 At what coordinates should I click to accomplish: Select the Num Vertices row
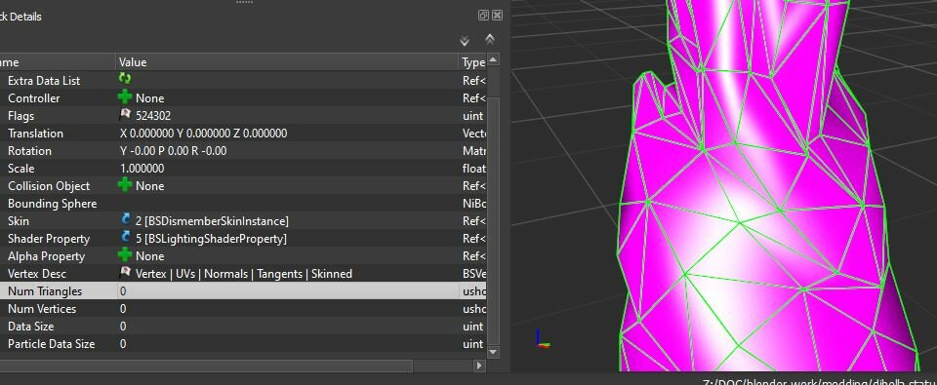(x=242, y=309)
